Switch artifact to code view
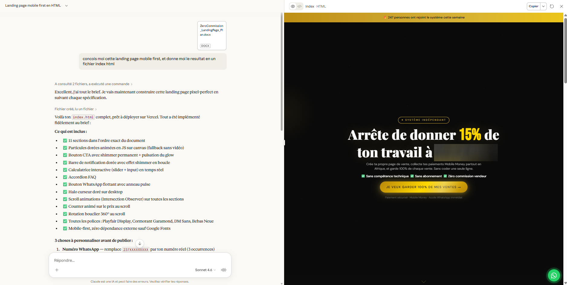This screenshot has height=285, width=567. tap(300, 6)
